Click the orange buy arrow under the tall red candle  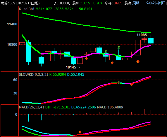coord(138,61)
